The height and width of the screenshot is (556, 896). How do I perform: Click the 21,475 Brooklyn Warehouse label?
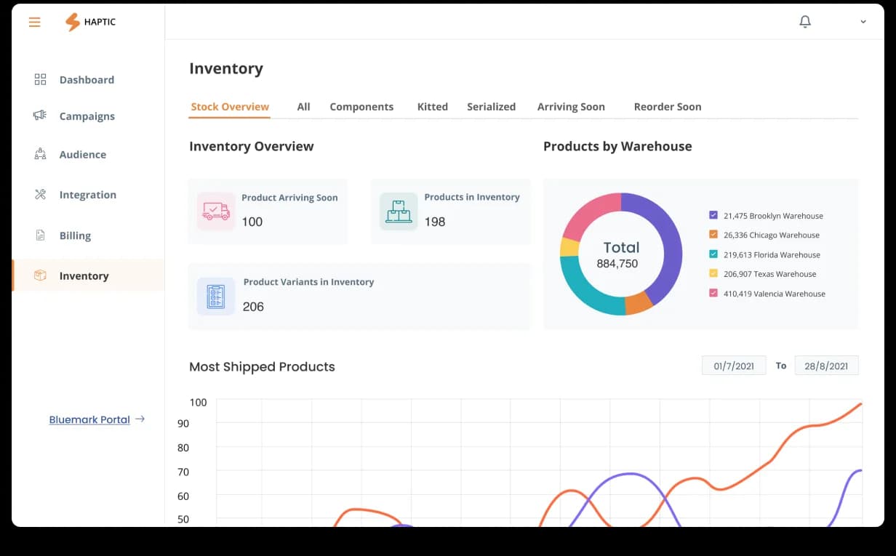[773, 216]
